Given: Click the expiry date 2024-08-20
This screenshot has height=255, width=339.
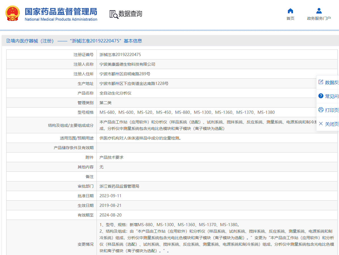Looking at the screenshot, I should coord(110,215).
